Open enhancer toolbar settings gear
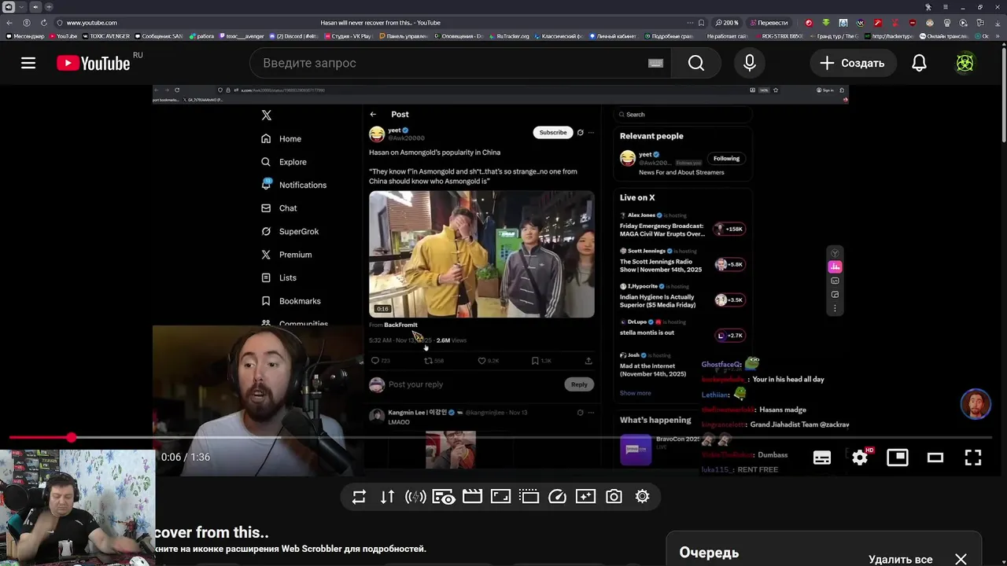Viewport: 1007px width, 566px height. tap(643, 497)
